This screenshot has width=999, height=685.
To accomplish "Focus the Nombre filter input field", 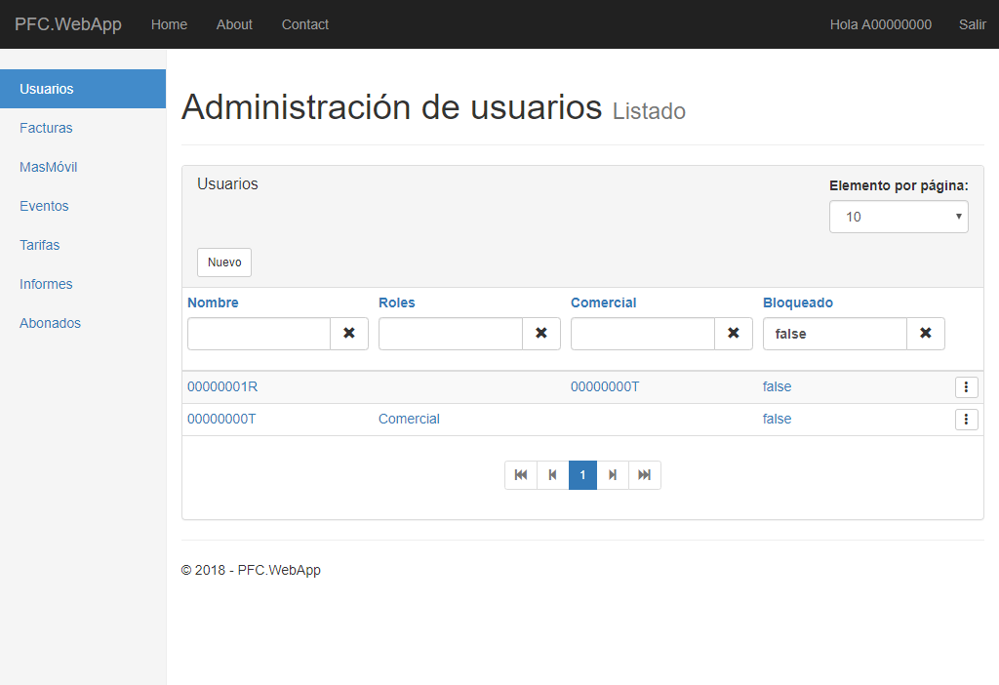I will (x=259, y=334).
